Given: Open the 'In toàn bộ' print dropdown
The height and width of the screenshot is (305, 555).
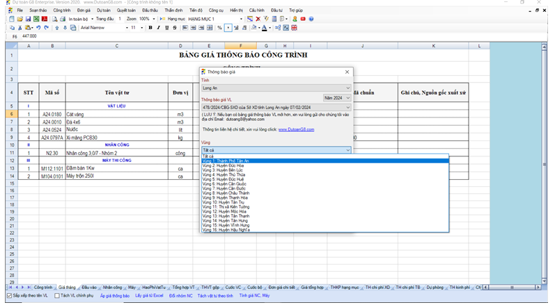Looking at the screenshot, I should [92, 19].
